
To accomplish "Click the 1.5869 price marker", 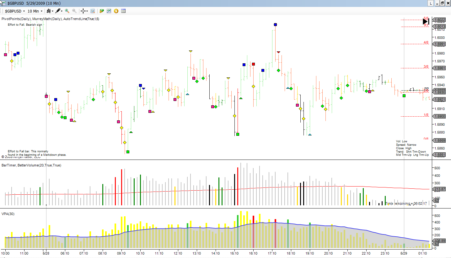I will pyautogui.click(x=439, y=140).
